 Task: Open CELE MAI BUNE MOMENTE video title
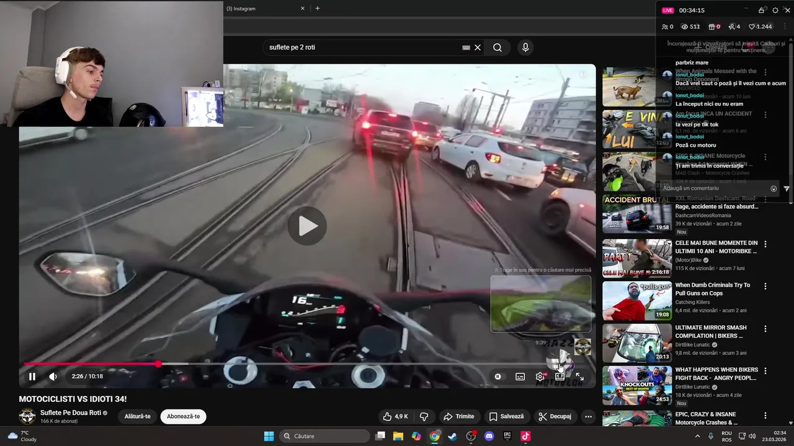[x=716, y=247]
